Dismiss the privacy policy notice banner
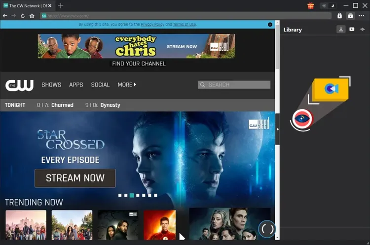Viewport: 370px width, 245px height. coord(270,24)
